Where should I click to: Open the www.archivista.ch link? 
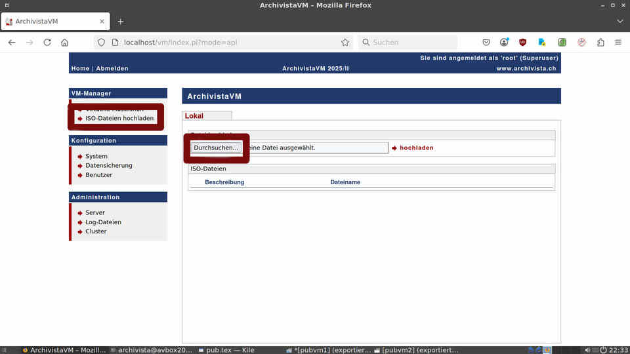coord(526,68)
